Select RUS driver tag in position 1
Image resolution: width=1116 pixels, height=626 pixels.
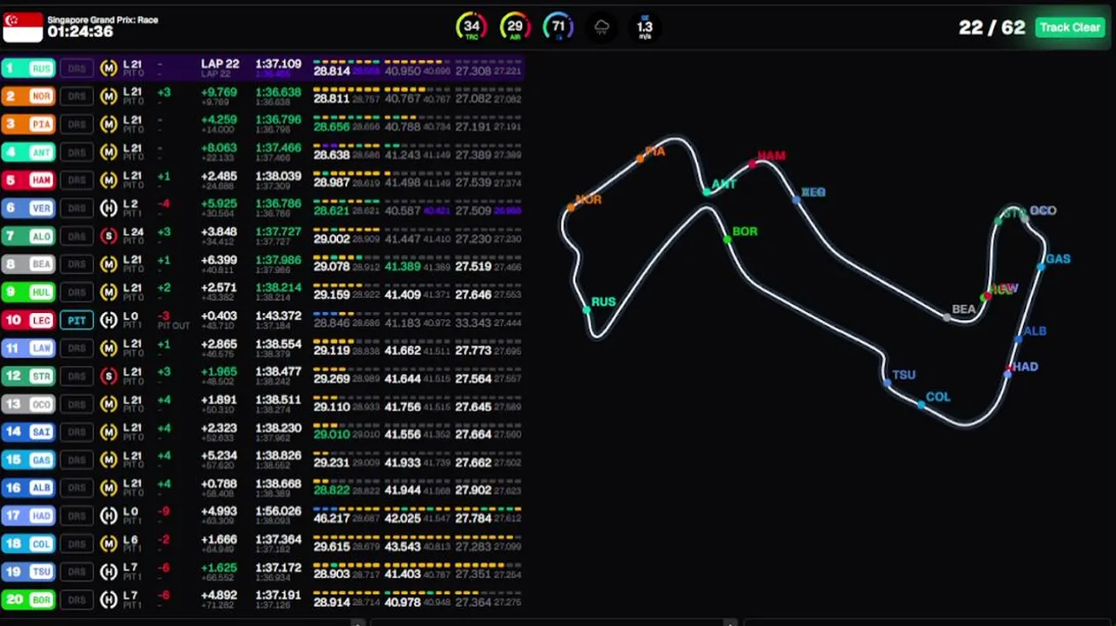(x=29, y=69)
